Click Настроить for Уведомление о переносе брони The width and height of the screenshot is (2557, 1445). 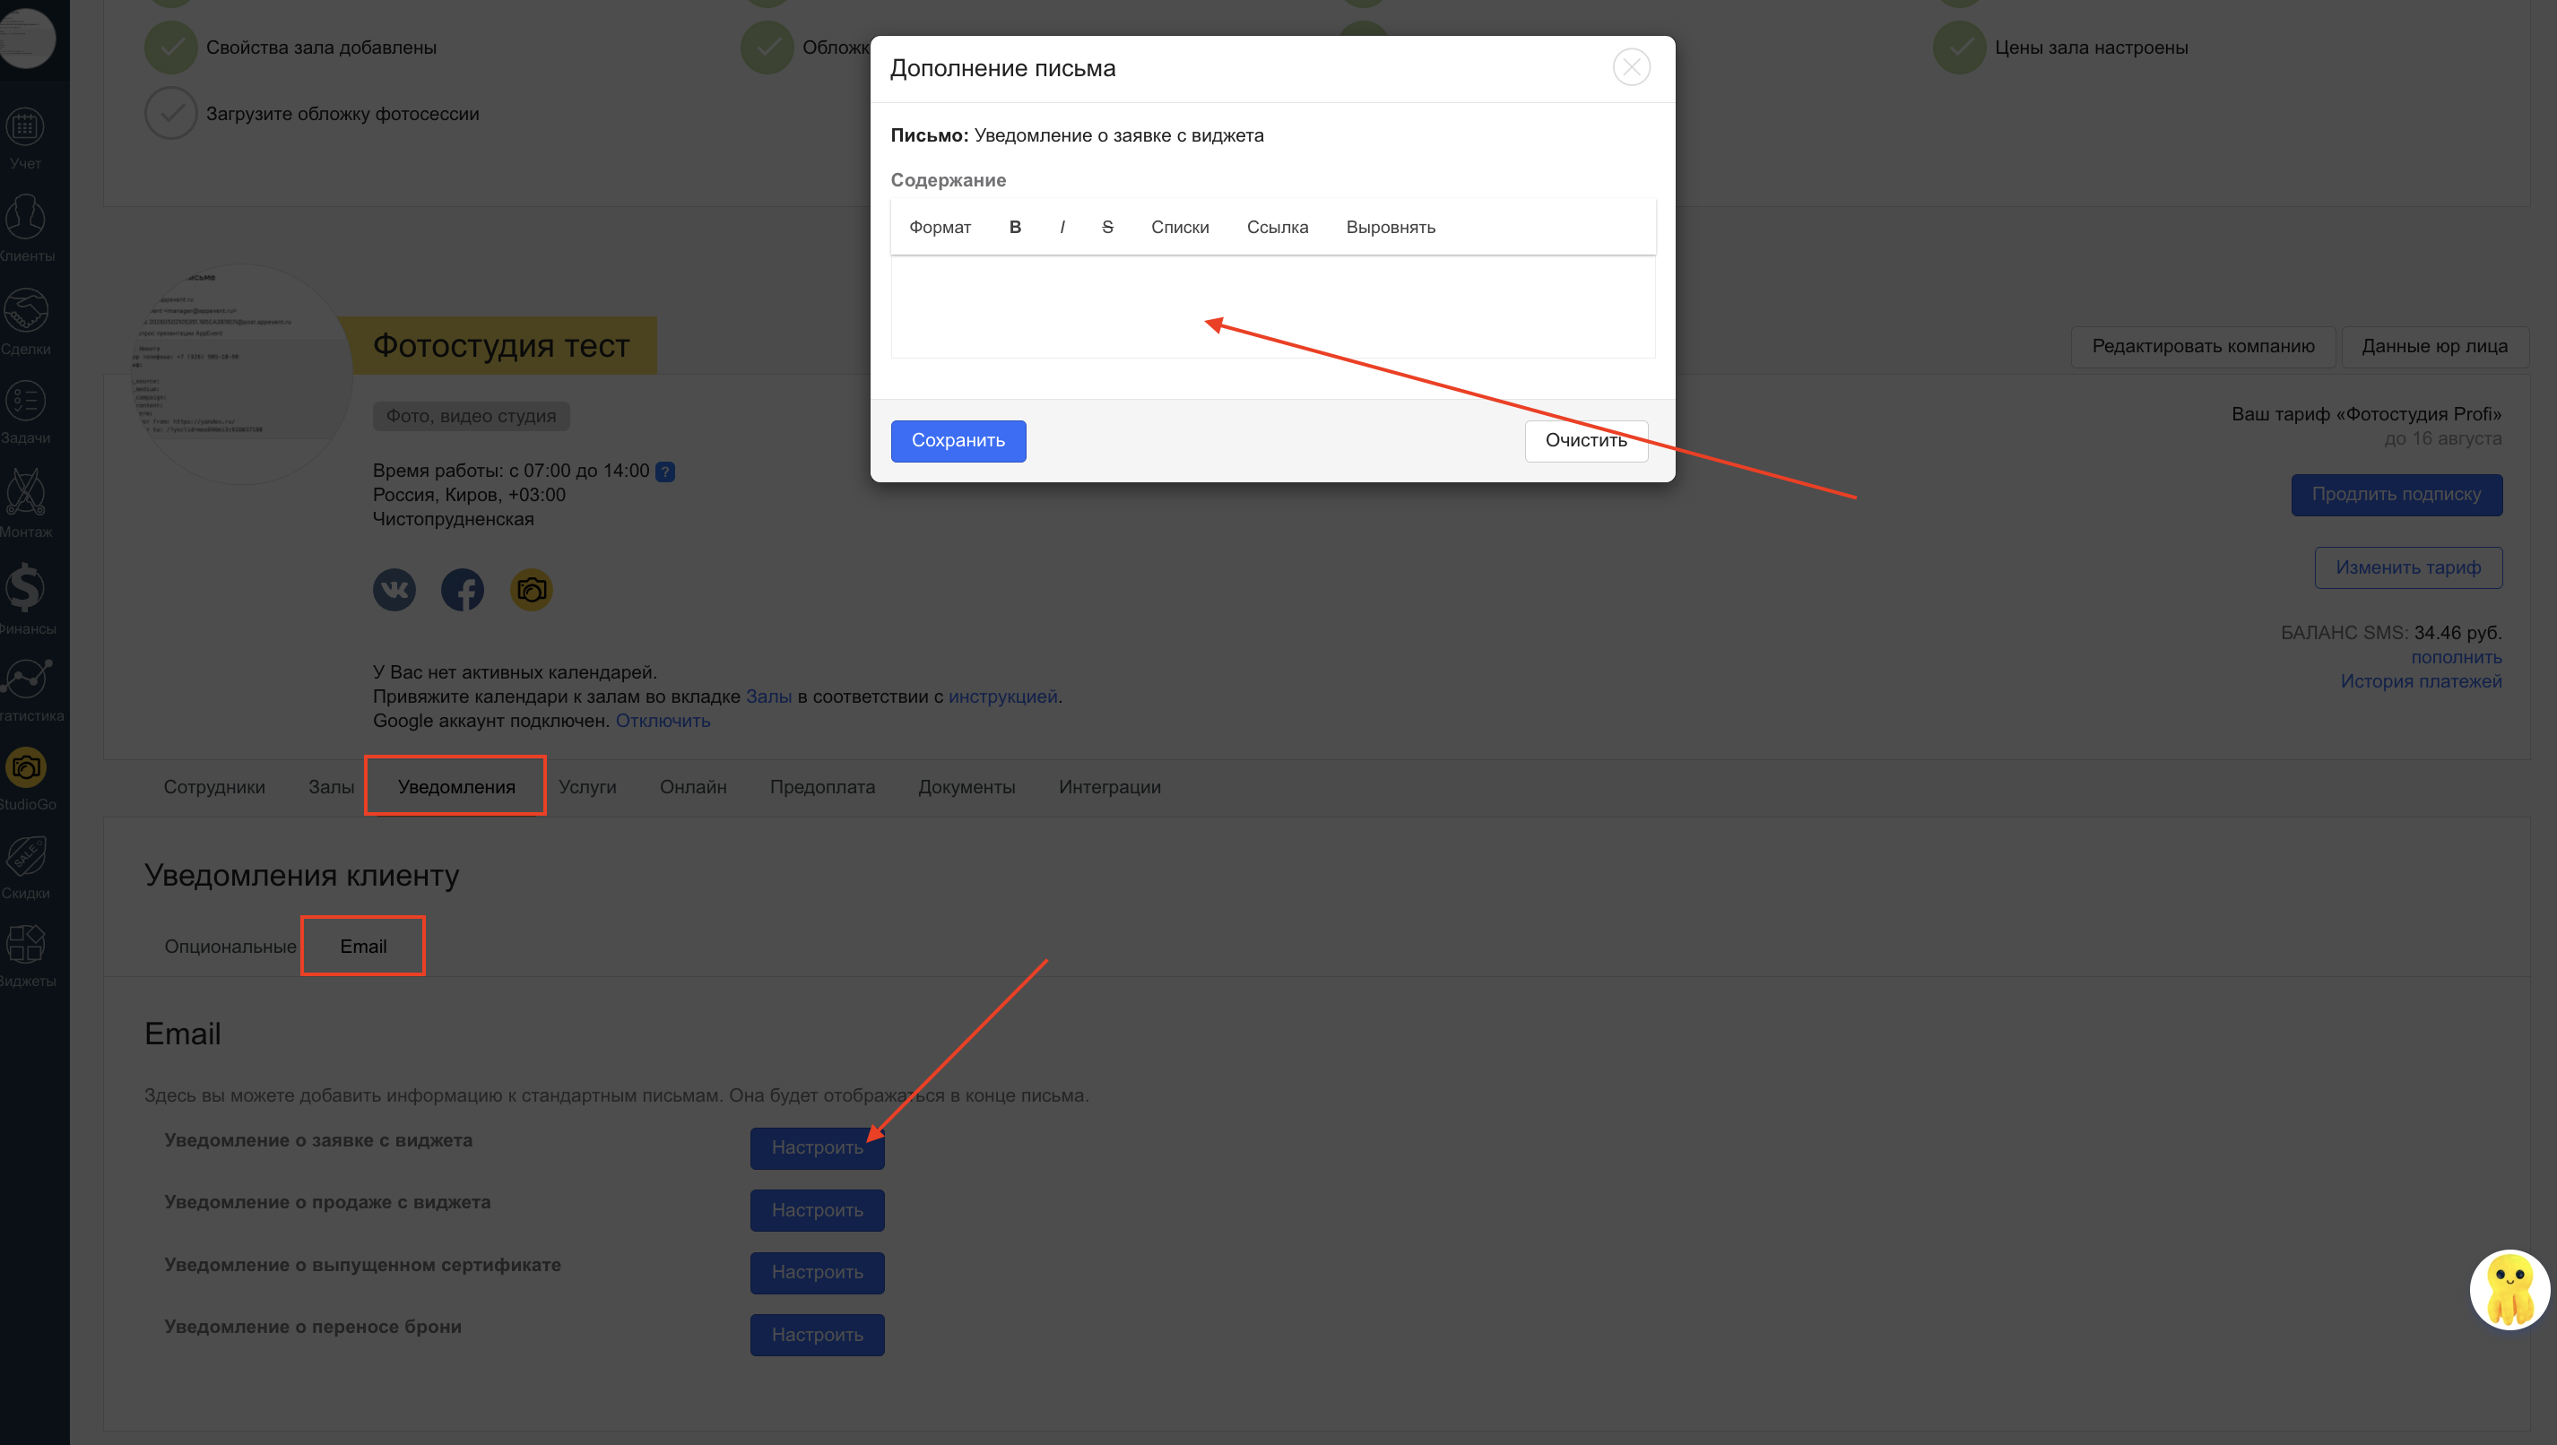(817, 1336)
